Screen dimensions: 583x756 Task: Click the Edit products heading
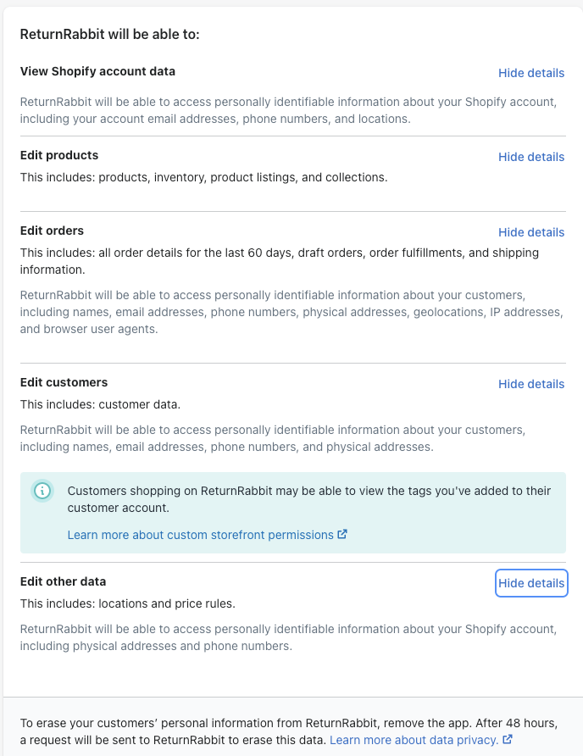tap(59, 155)
